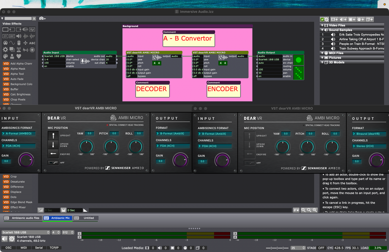Select the FFGL toolbox category icon
Image resolution: width=389 pixels, height=252 pixels.
32,30
